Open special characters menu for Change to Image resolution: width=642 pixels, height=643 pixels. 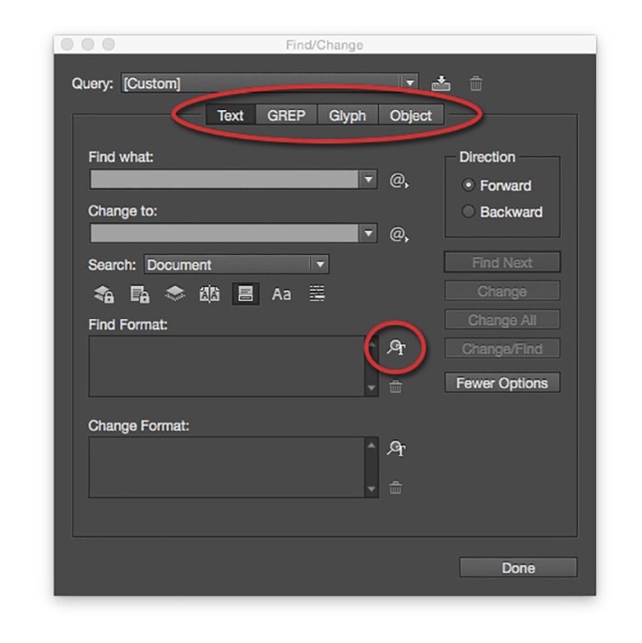tap(399, 234)
